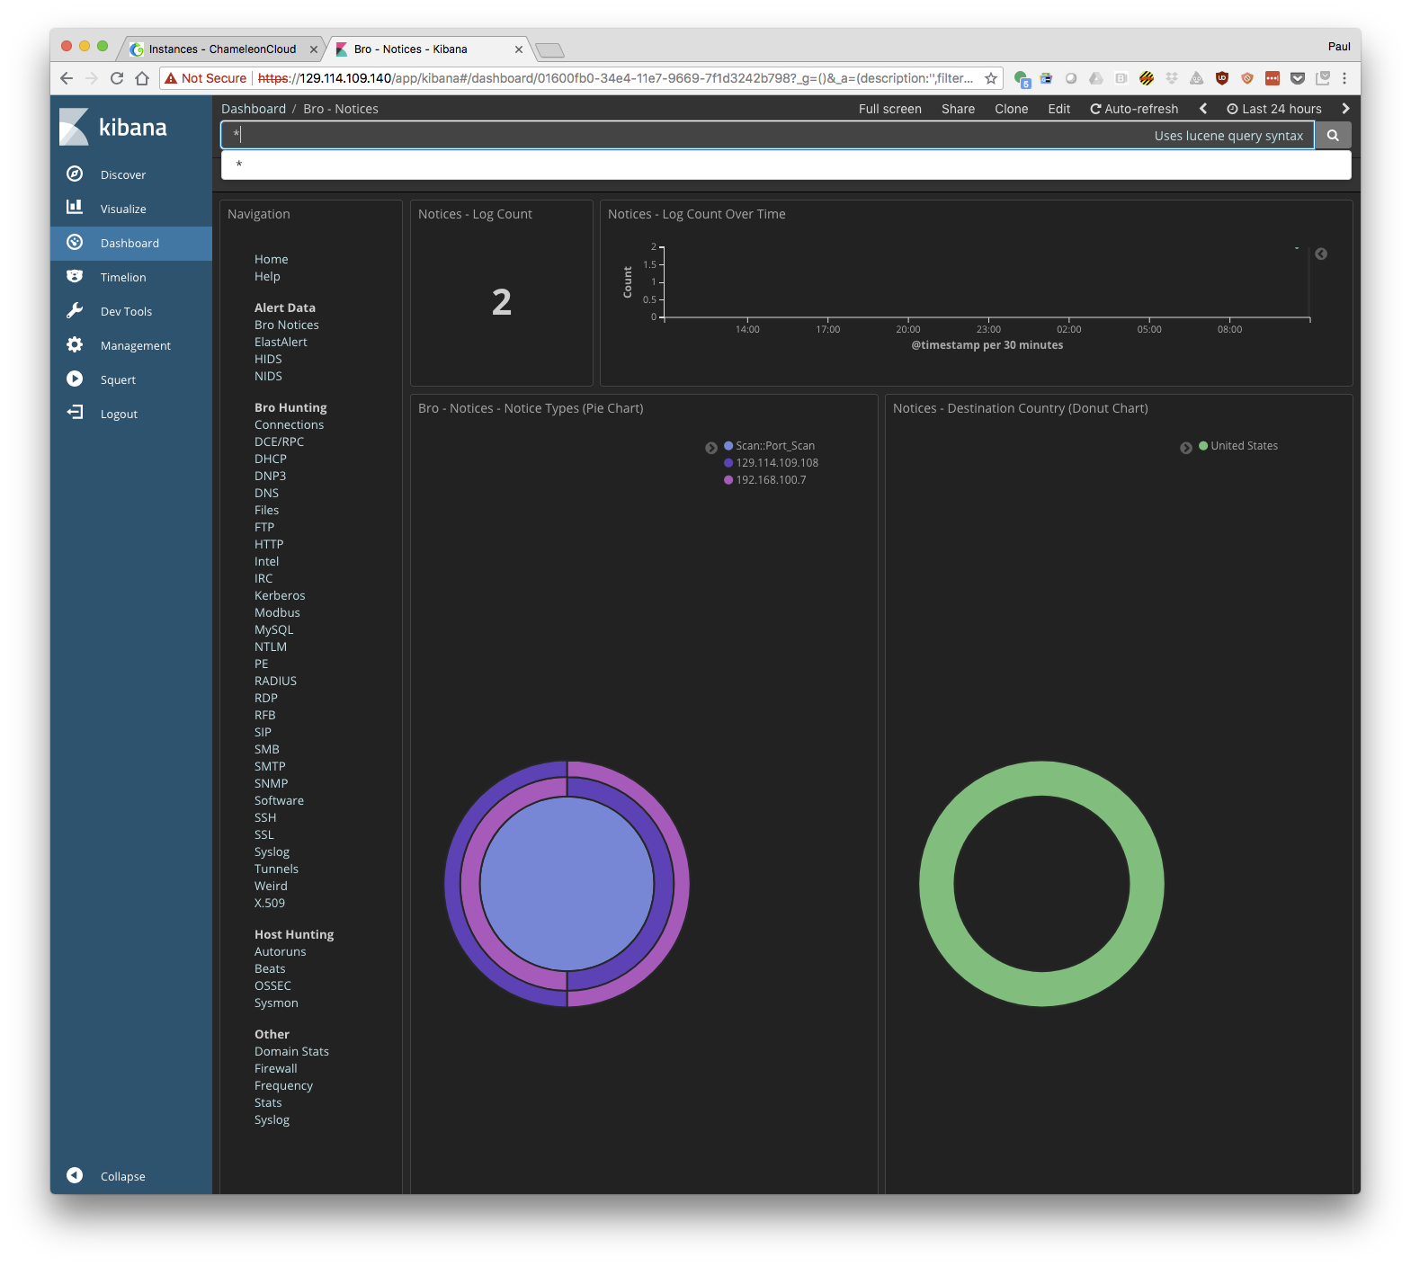Screen dimensions: 1411x1266
Task: Click the Scan::Port_Scan legend color dot
Action: click(x=728, y=445)
